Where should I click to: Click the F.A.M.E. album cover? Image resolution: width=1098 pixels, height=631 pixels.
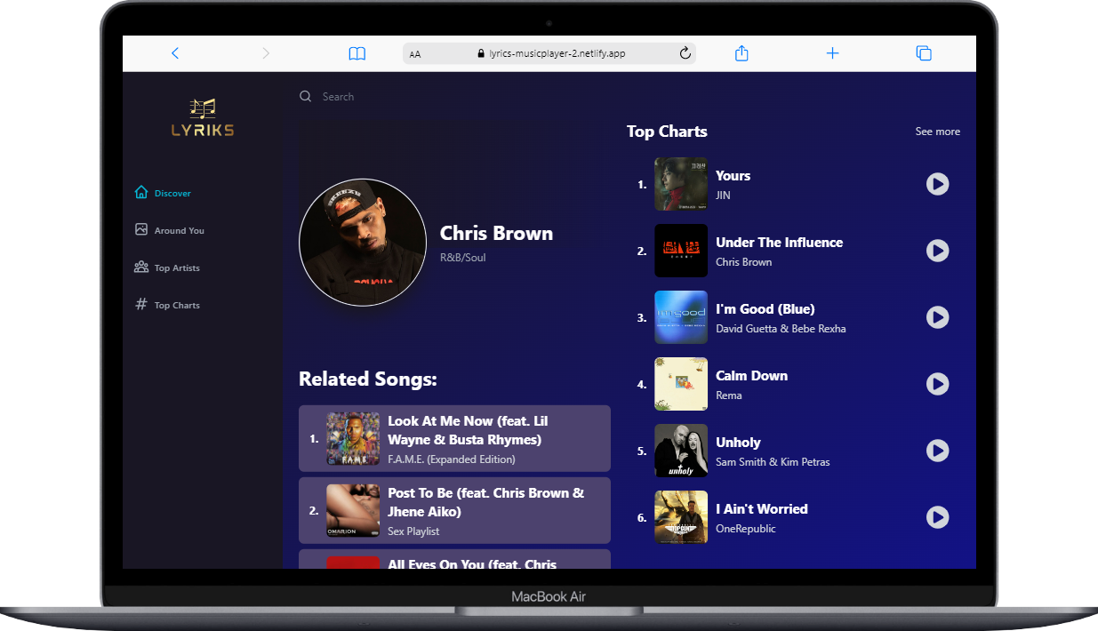point(353,438)
